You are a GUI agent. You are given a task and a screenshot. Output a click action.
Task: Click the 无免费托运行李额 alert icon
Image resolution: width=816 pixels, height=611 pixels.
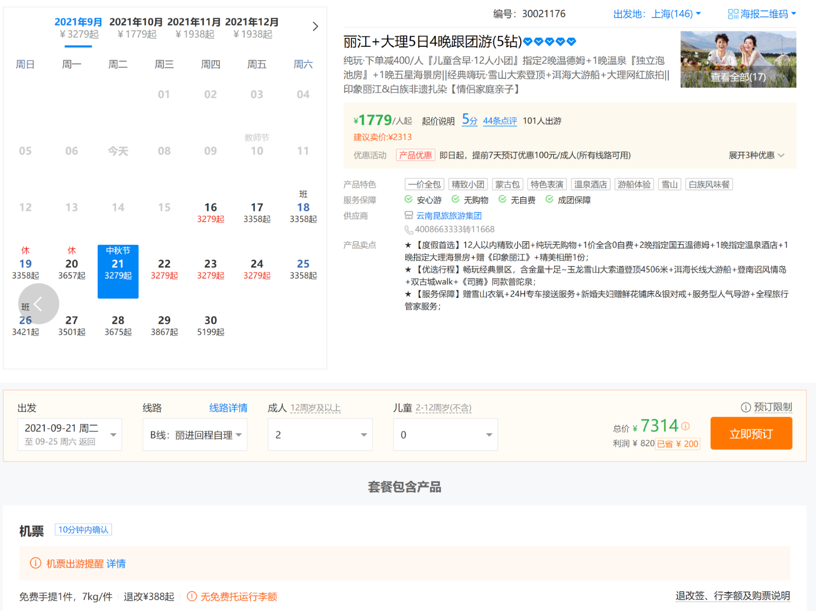[192, 597]
